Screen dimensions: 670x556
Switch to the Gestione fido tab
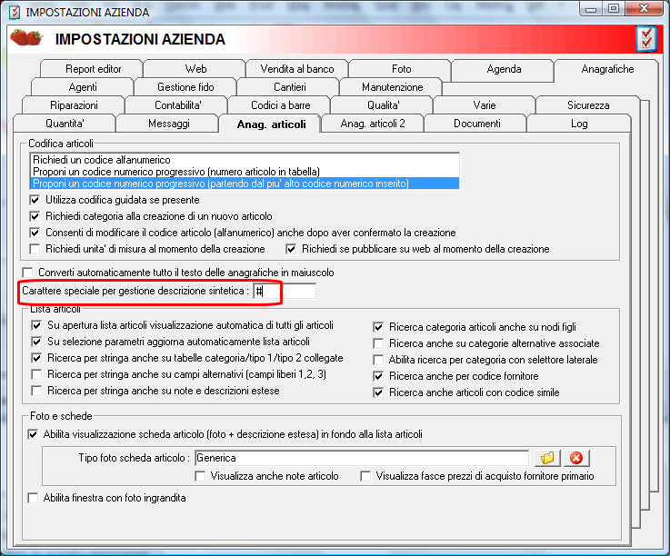click(185, 87)
